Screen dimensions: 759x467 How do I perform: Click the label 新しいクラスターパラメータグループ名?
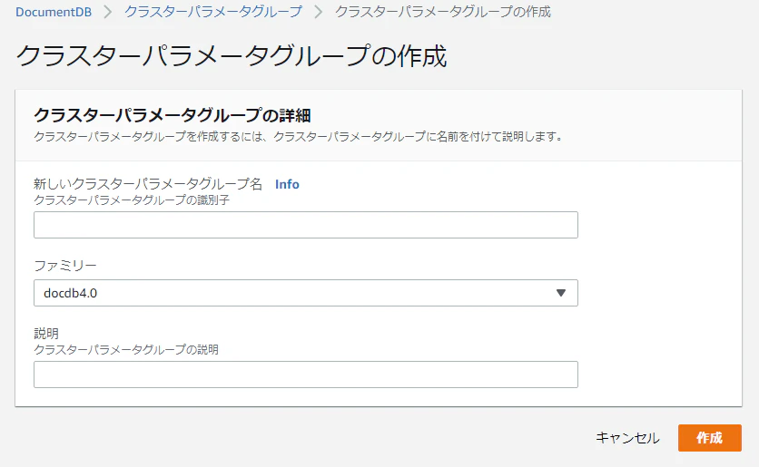pos(148,184)
